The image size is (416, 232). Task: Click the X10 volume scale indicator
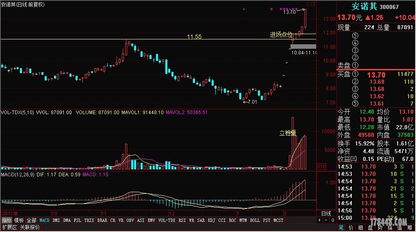[x=321, y=166]
